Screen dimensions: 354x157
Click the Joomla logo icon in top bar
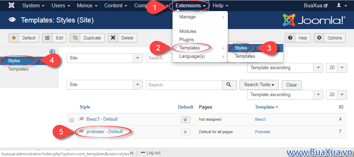click(x=12, y=6)
